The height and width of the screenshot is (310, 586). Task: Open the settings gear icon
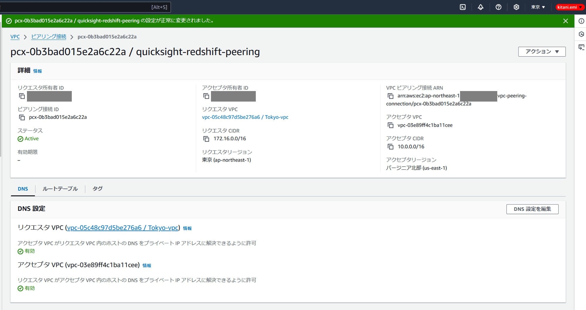[x=516, y=7]
